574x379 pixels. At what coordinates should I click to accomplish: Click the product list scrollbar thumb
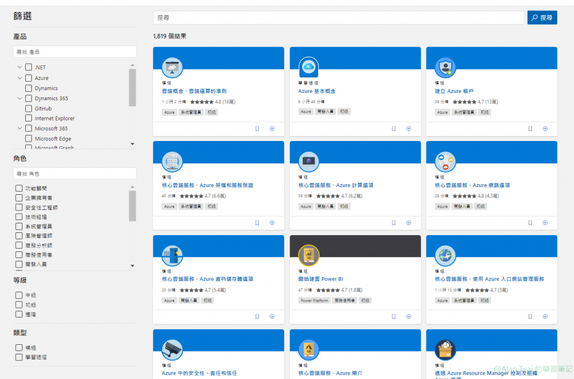coord(132,88)
